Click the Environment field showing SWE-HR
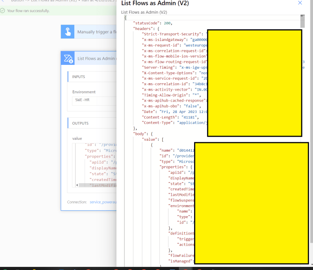This screenshot has height=270, width=313. click(x=94, y=101)
